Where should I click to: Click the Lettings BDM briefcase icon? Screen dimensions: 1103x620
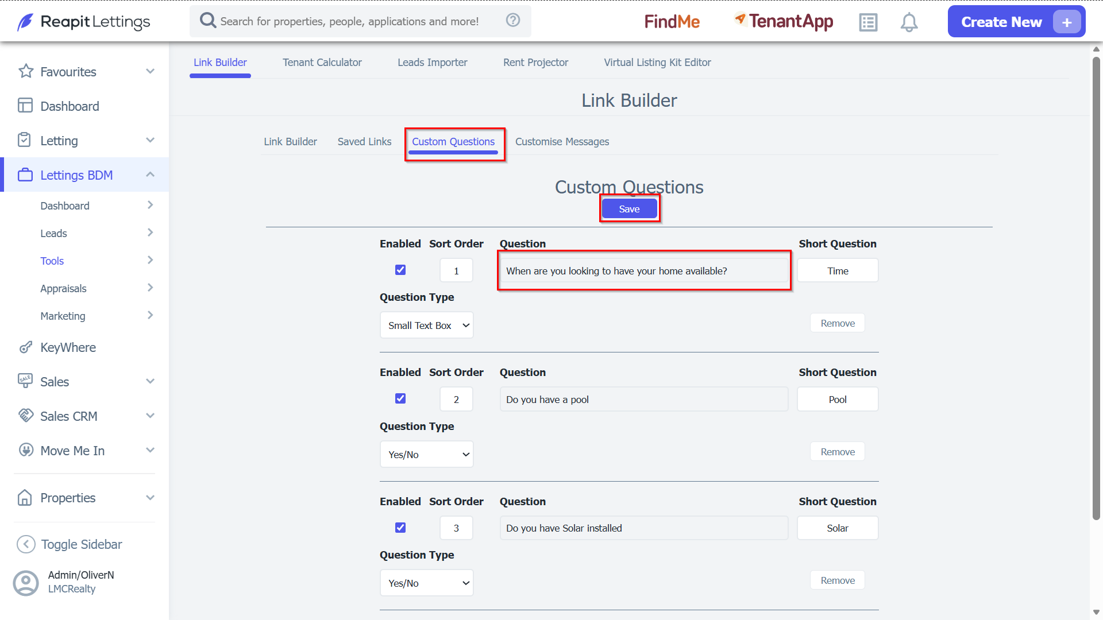point(25,175)
